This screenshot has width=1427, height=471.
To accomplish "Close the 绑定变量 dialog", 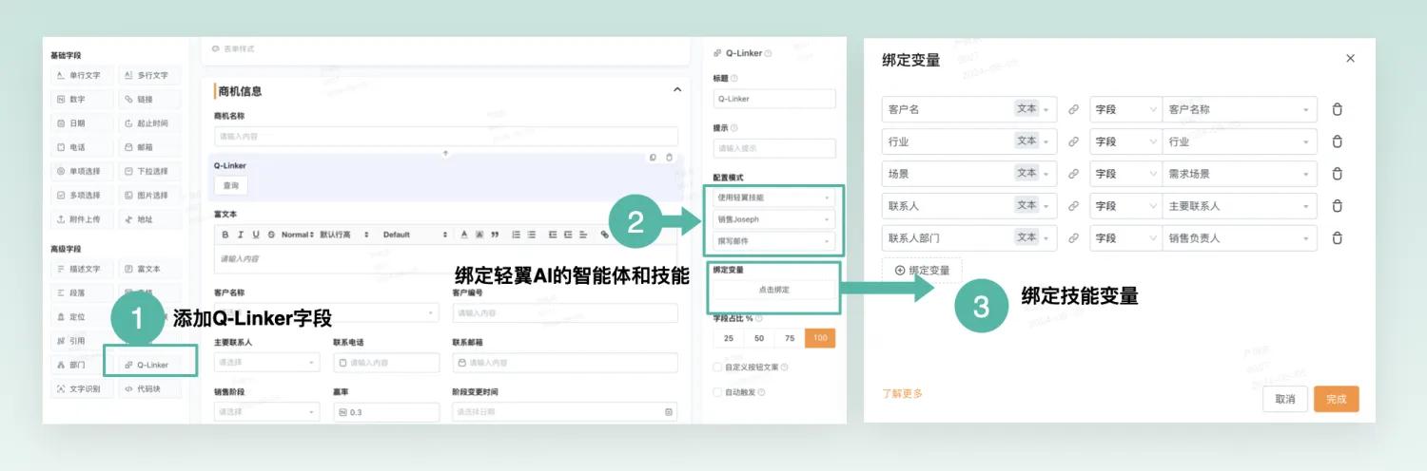I will 1350,59.
